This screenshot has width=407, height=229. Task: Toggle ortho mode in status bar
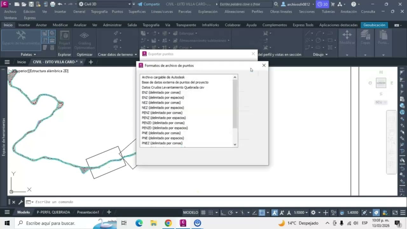click(223, 212)
